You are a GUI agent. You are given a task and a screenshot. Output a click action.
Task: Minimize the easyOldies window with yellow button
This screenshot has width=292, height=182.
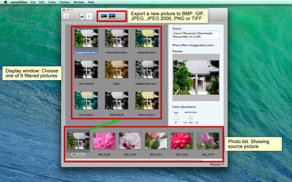coord(68,10)
